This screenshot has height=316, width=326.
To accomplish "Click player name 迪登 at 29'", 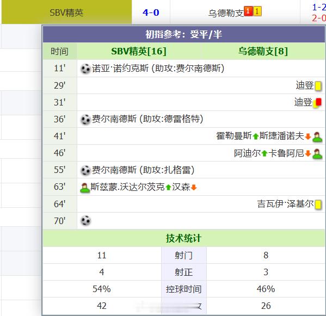I will click(x=305, y=85).
